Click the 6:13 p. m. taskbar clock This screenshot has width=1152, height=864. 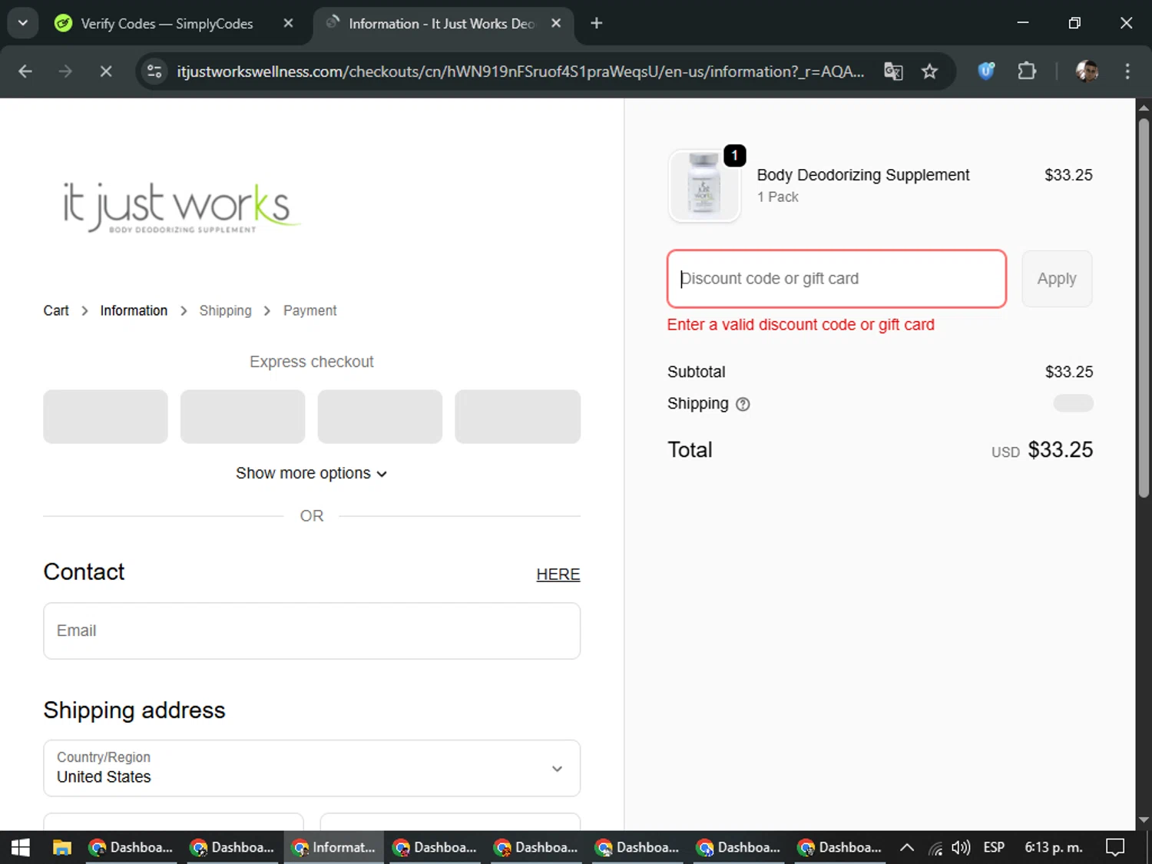click(x=1054, y=847)
